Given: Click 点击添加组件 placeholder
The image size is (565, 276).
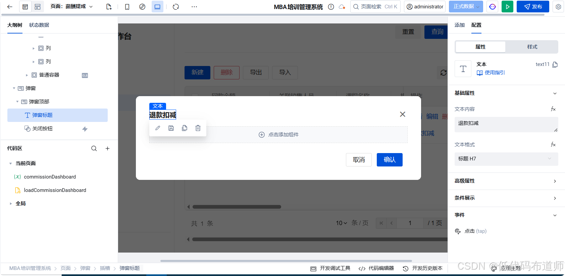Looking at the screenshot, I should point(278,135).
